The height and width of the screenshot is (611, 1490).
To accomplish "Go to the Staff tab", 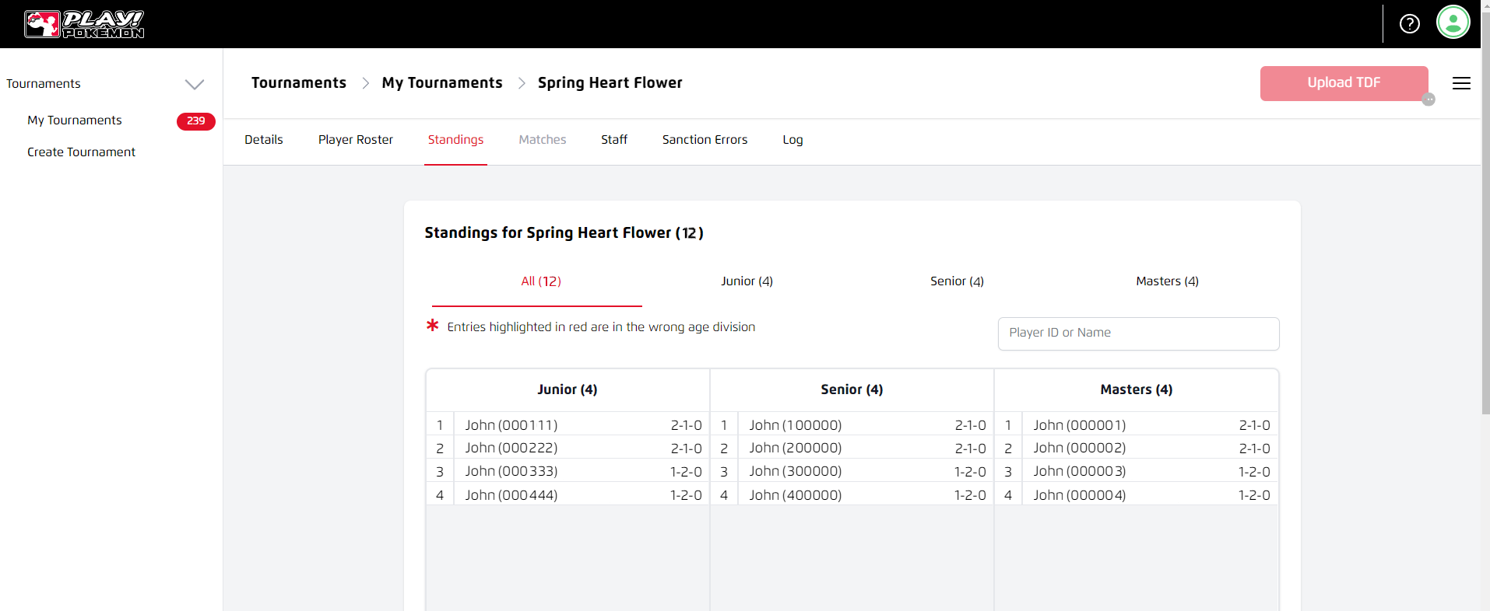I will coord(613,140).
